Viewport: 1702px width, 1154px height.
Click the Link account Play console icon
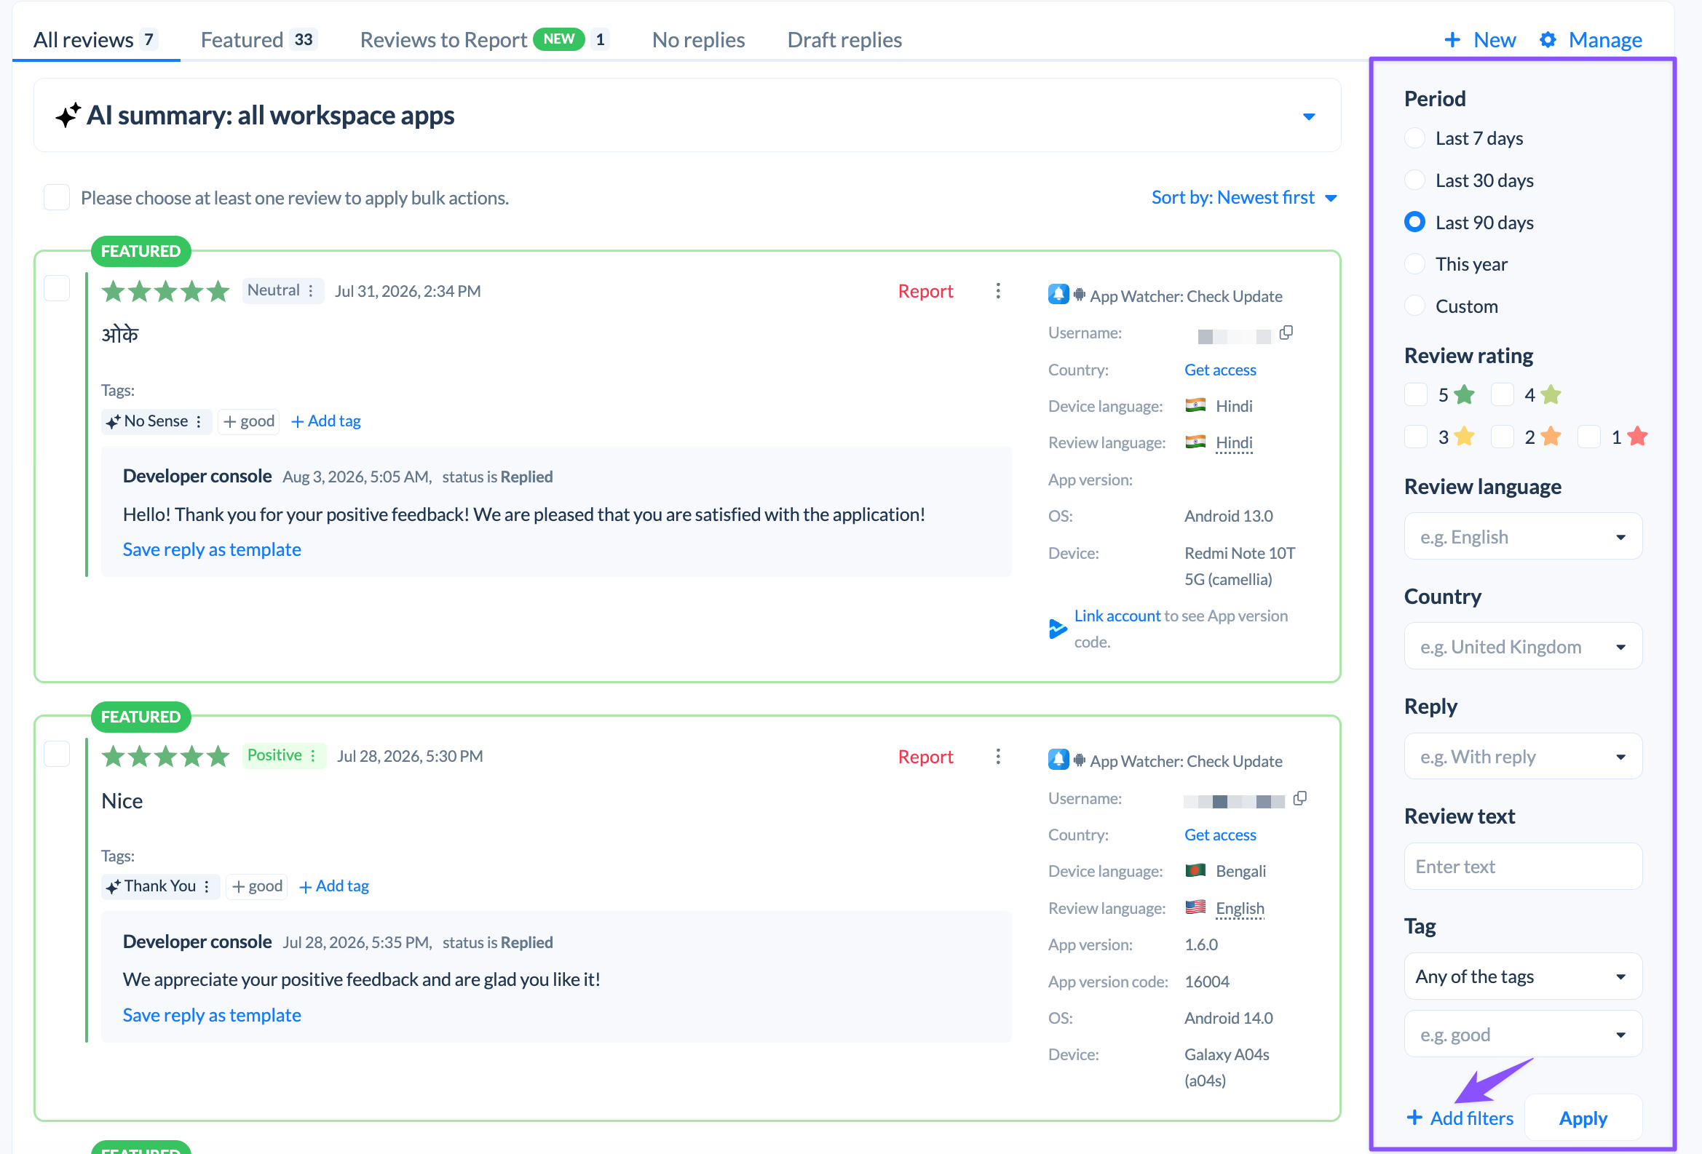tap(1057, 629)
